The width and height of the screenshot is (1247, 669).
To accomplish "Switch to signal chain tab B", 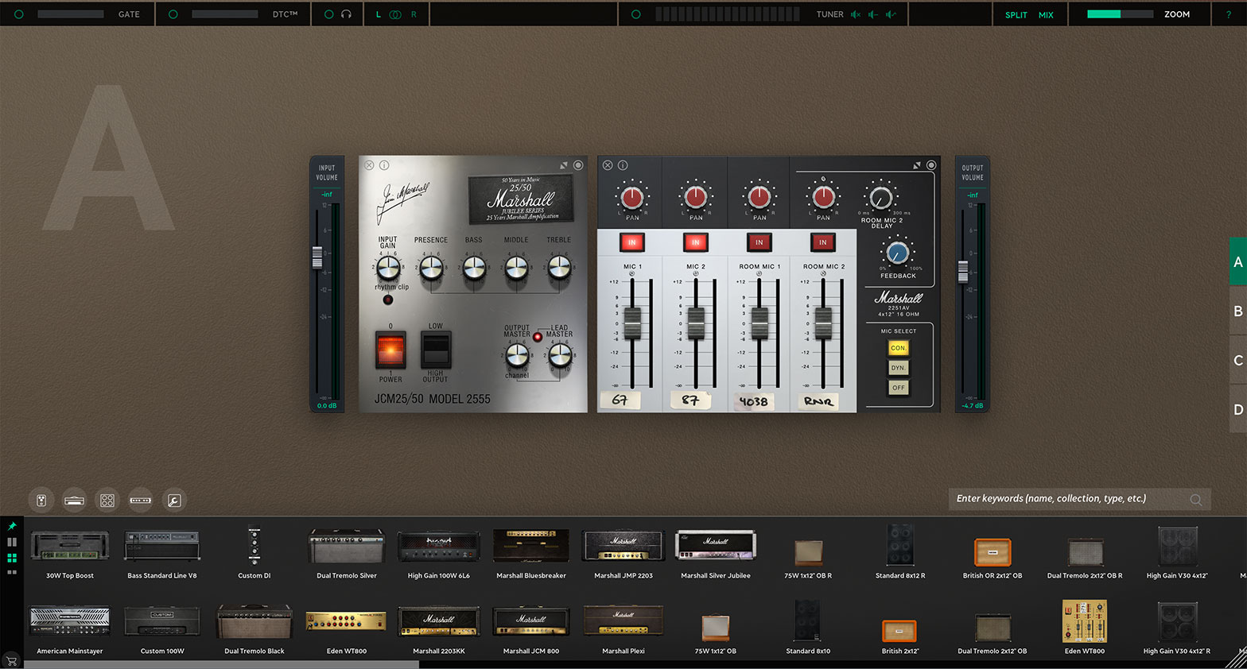I will (x=1237, y=311).
